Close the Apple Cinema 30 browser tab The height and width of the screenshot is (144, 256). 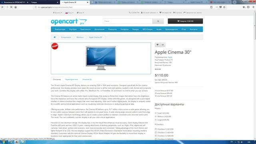(x=88, y=2)
